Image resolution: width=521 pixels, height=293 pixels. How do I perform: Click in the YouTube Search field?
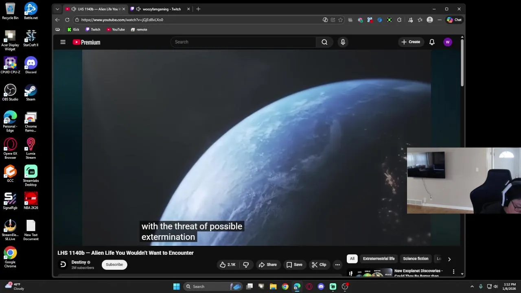pos(243,42)
